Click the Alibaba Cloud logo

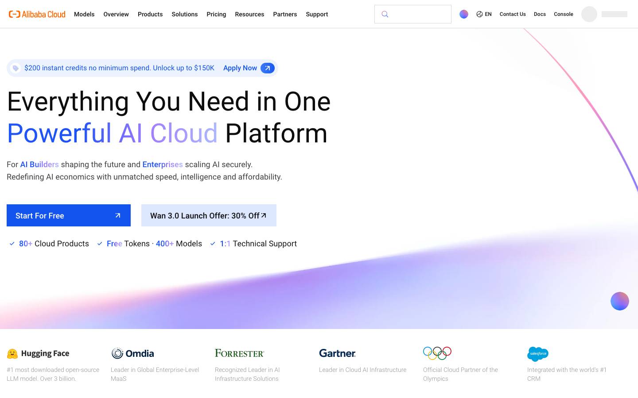coord(37,14)
